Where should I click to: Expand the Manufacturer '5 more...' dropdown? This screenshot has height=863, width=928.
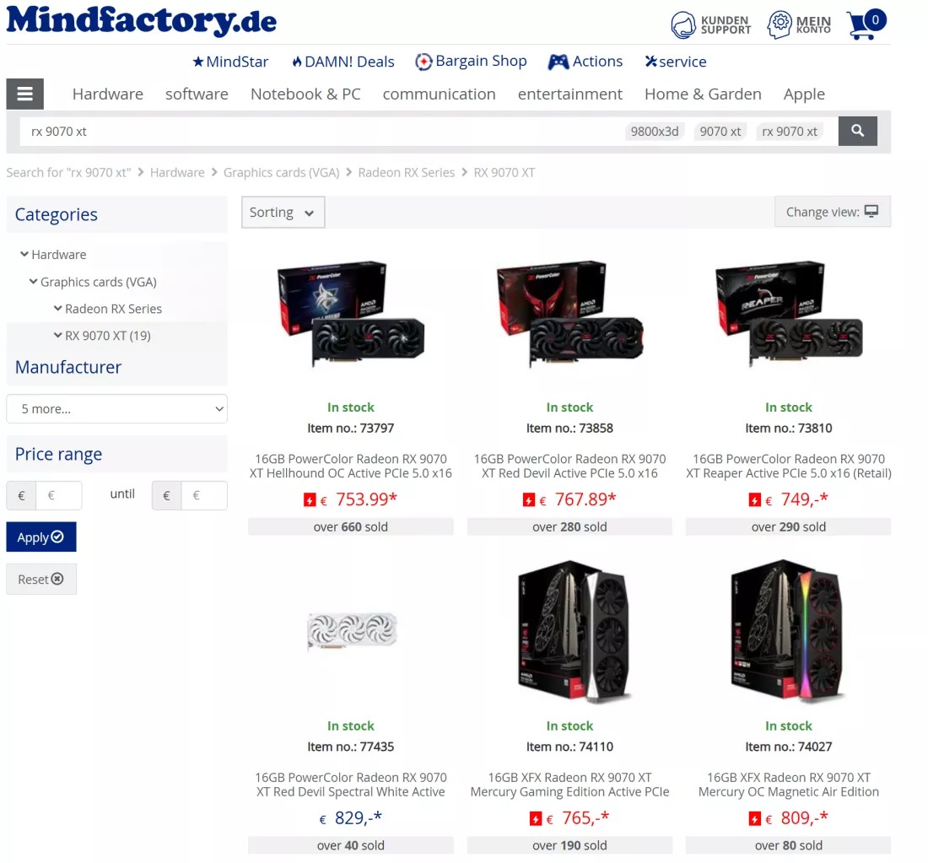pos(116,409)
